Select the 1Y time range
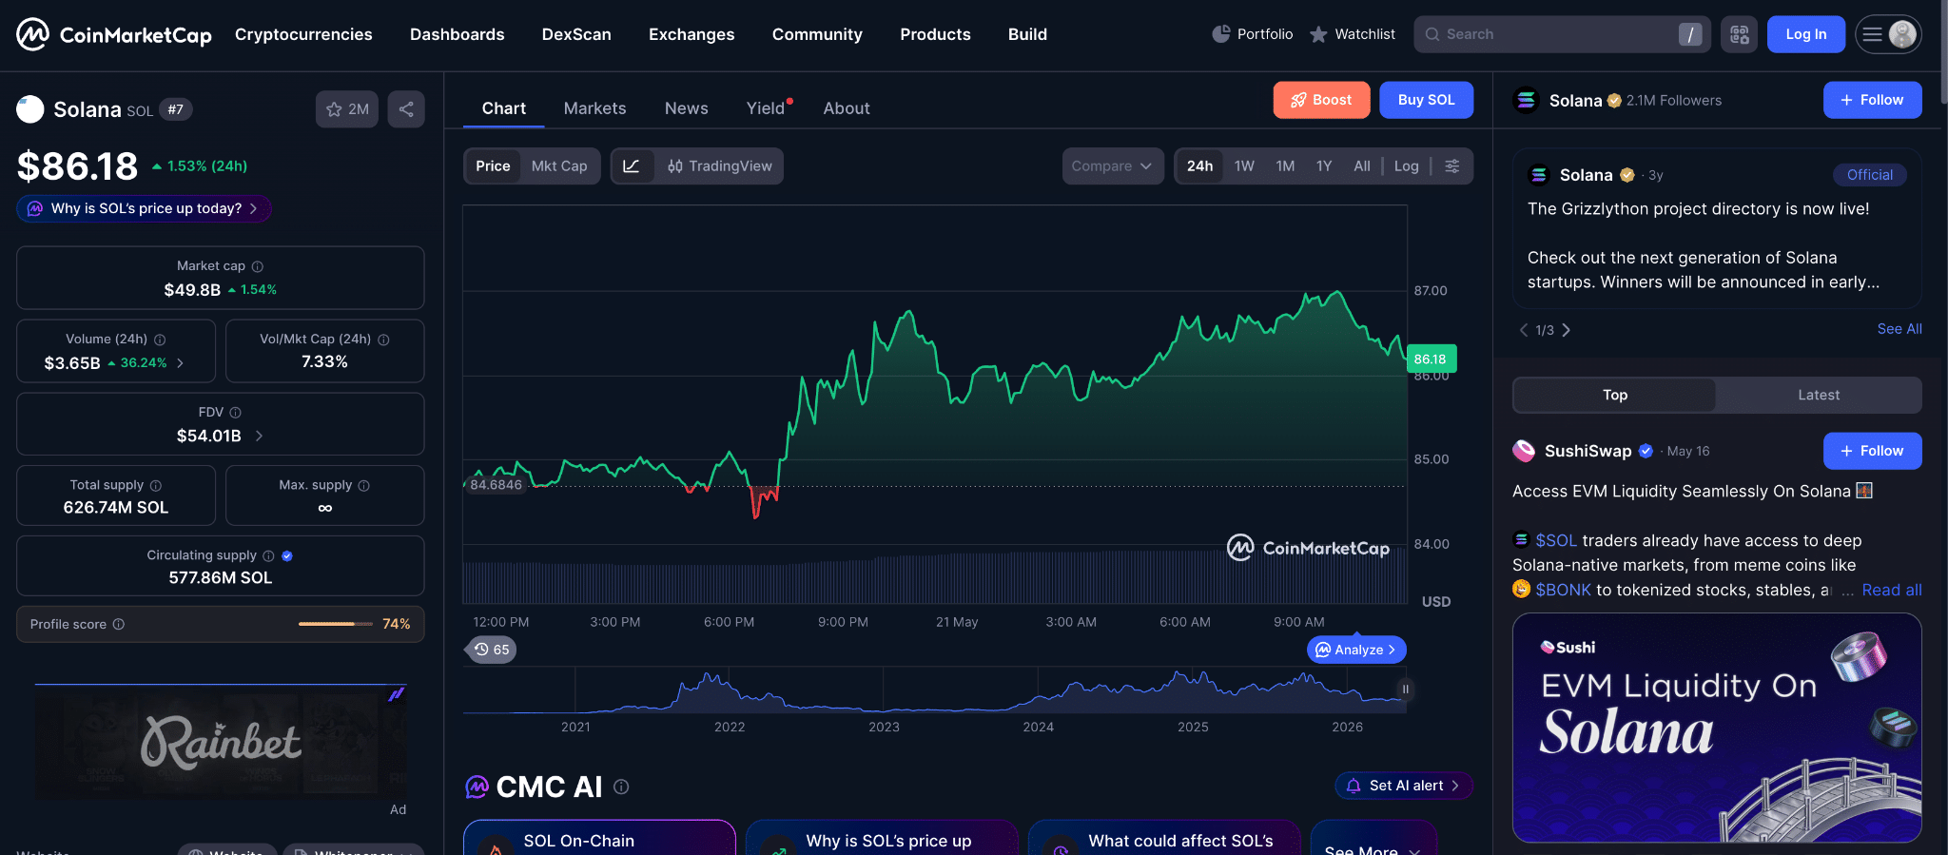Screen dimensions: 1948x855 pyautogui.click(x=1324, y=166)
